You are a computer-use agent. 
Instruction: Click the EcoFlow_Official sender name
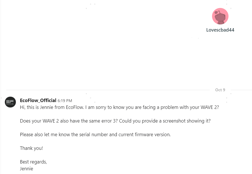pos(38,100)
